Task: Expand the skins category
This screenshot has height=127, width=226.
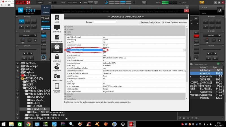Action: click(x=65, y=97)
